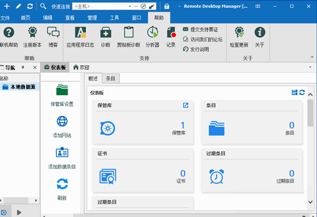317x217 pixels.
Task: Switch to the 窗口 ribbon tab
Action: pos(137,18)
